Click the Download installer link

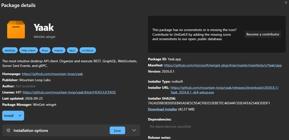point(162,109)
